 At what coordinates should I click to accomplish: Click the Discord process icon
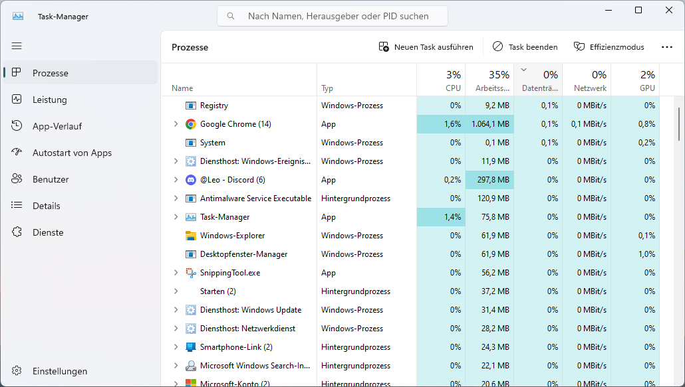point(191,180)
